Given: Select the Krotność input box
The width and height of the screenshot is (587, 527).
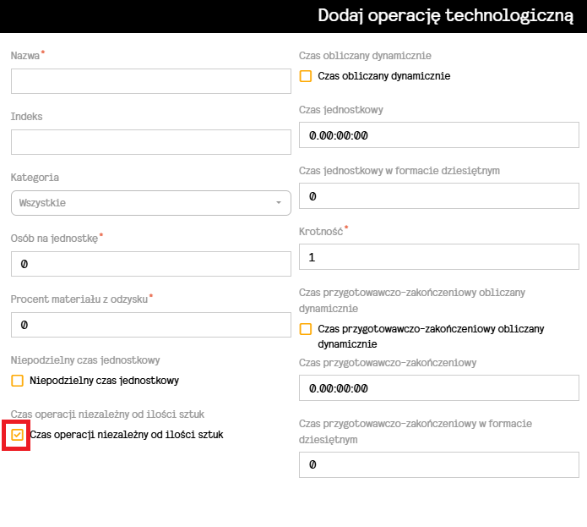Looking at the screenshot, I should [438, 257].
